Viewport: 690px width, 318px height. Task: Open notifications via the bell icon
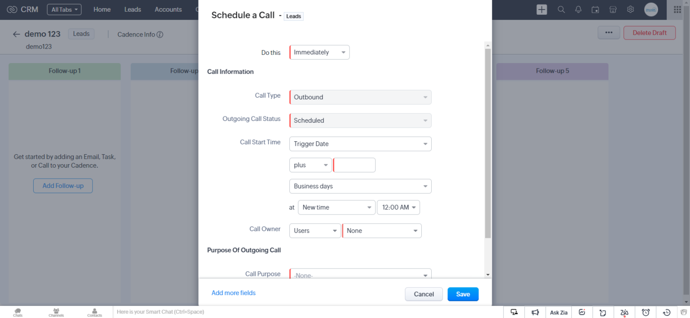(578, 9)
